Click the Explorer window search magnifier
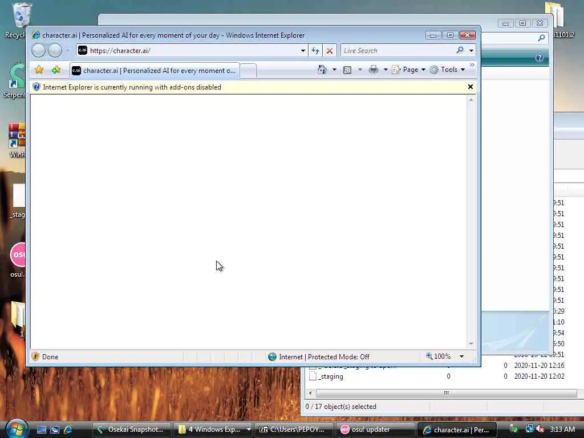Image resolution: width=584 pixels, height=438 pixels. coord(542,38)
